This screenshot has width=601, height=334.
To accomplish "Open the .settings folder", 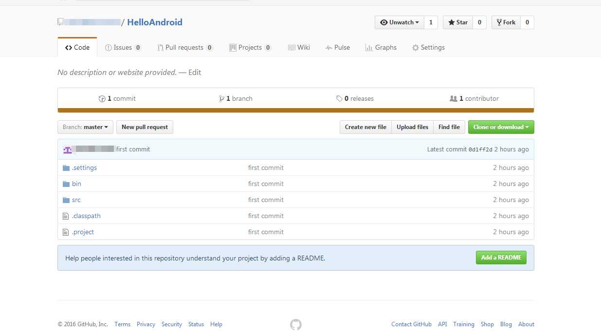I will click(x=84, y=167).
